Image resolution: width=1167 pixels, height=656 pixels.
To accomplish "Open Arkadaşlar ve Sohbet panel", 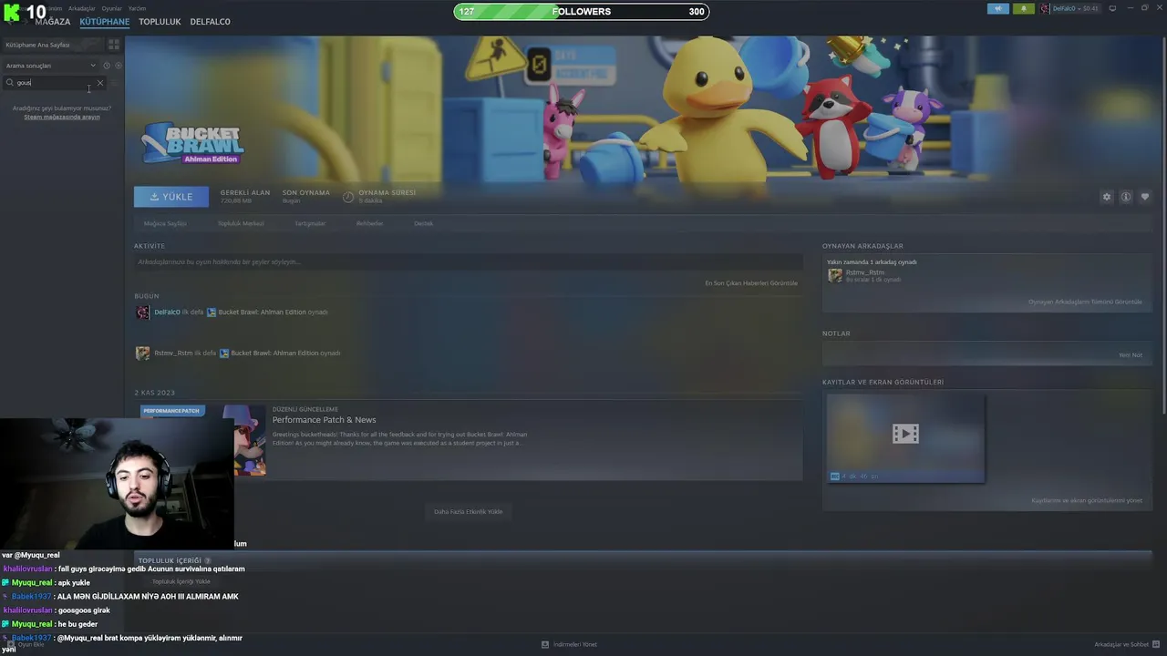I will tap(1126, 645).
